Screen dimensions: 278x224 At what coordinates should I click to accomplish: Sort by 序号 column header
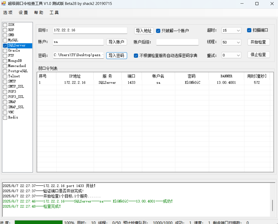(47, 76)
